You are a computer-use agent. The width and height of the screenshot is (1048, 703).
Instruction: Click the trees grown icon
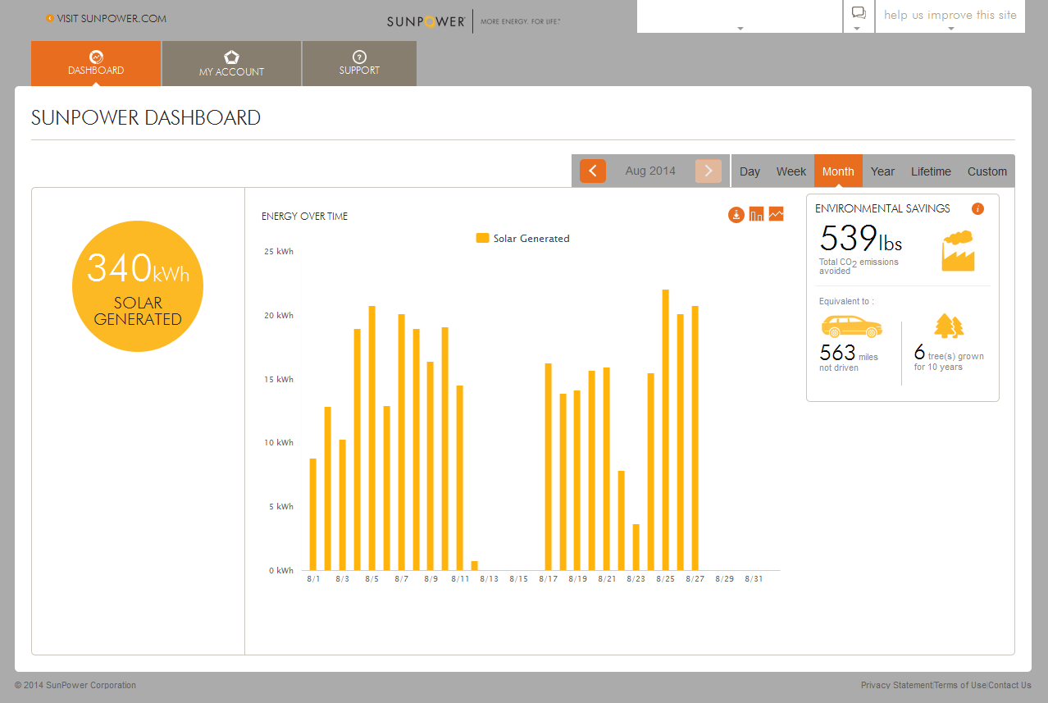(949, 326)
